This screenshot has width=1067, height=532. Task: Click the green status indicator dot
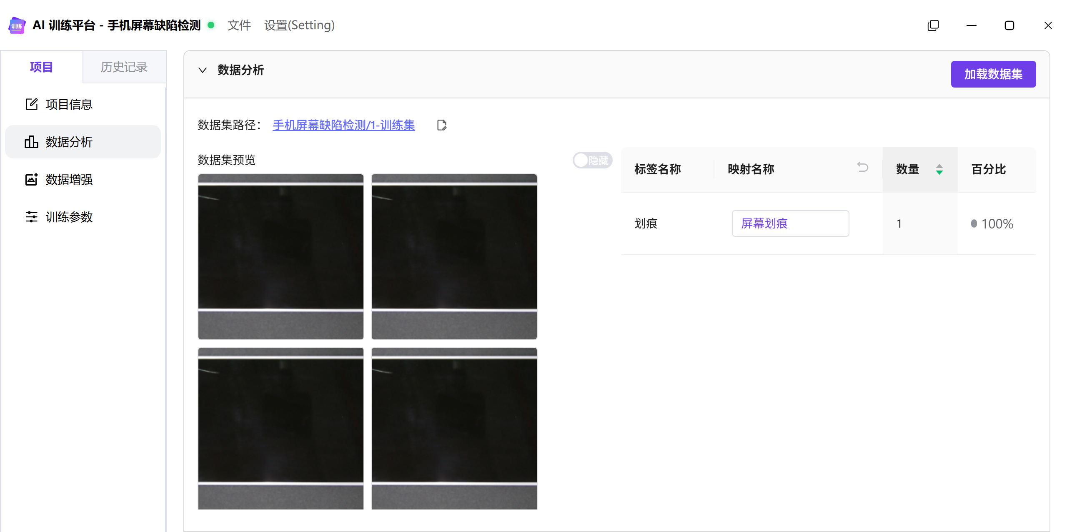[211, 25]
